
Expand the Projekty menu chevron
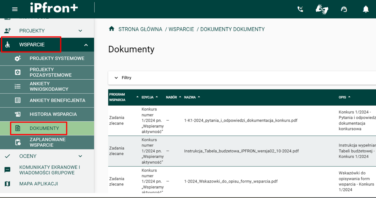pyautogui.click(x=80, y=31)
